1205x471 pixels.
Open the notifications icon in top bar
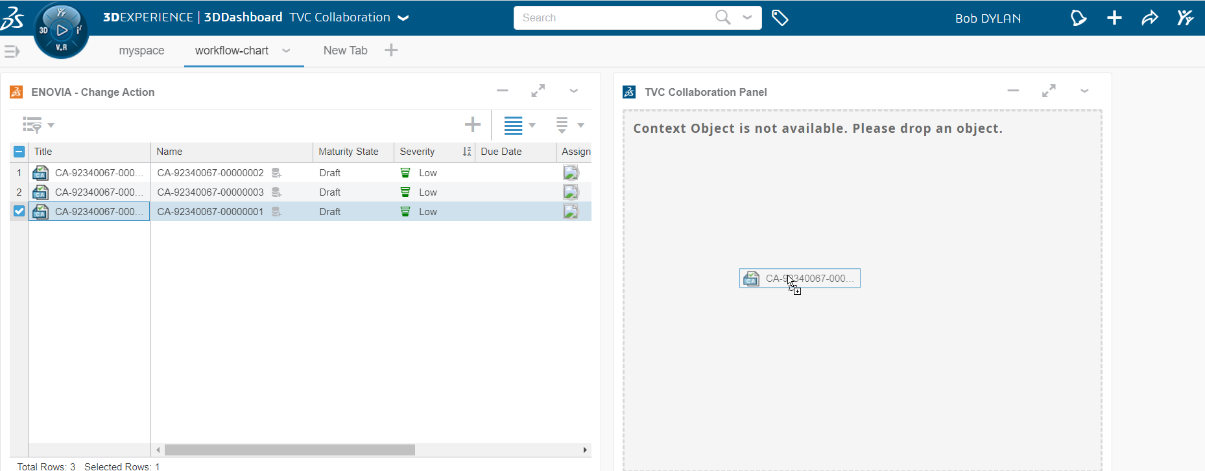[1078, 18]
